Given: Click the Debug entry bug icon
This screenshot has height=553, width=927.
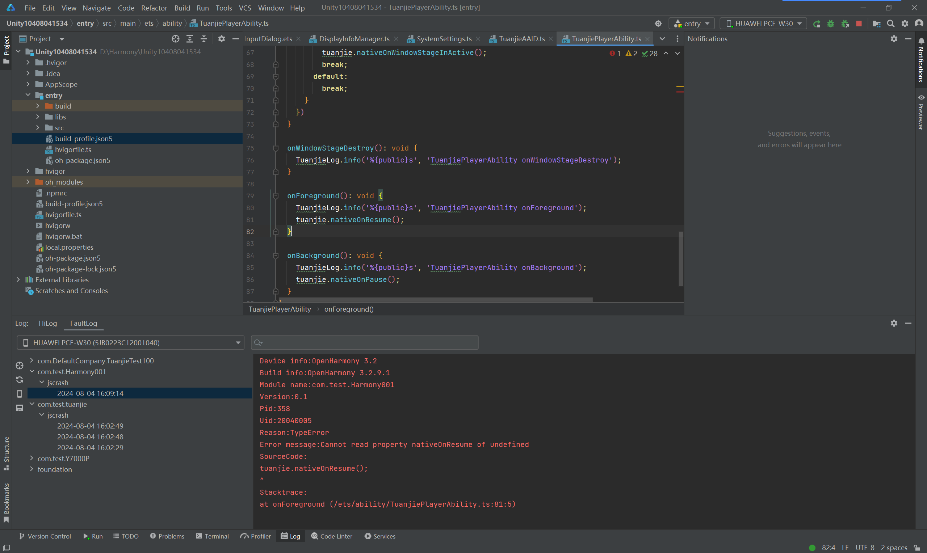Looking at the screenshot, I should (830, 24).
